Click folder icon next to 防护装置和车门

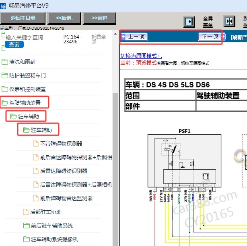[x=5, y=75]
